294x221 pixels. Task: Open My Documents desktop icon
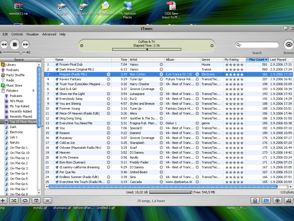pyautogui.click(x=106, y=8)
